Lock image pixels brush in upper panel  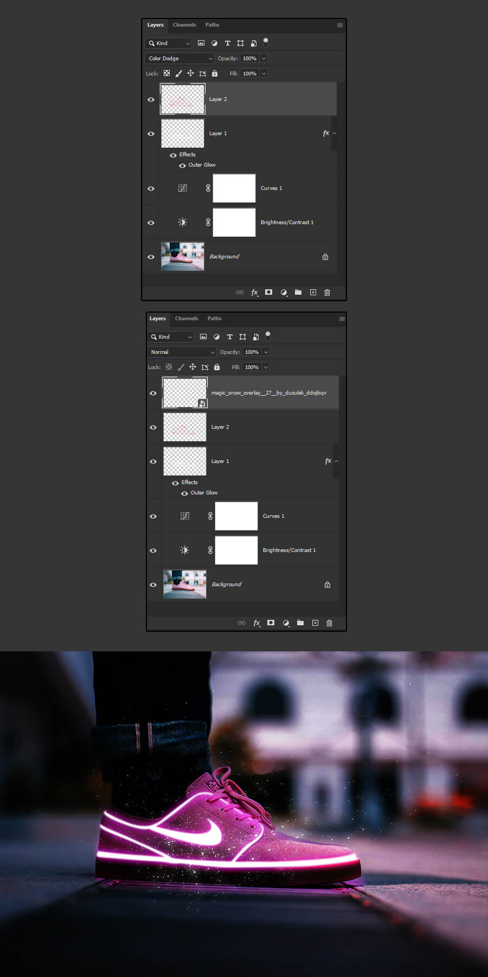click(x=178, y=73)
